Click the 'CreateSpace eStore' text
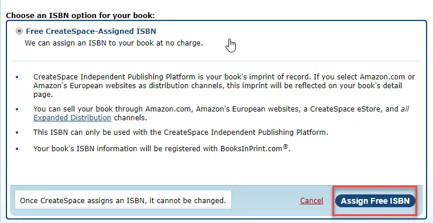This screenshot has width=433, height=223. (345, 109)
